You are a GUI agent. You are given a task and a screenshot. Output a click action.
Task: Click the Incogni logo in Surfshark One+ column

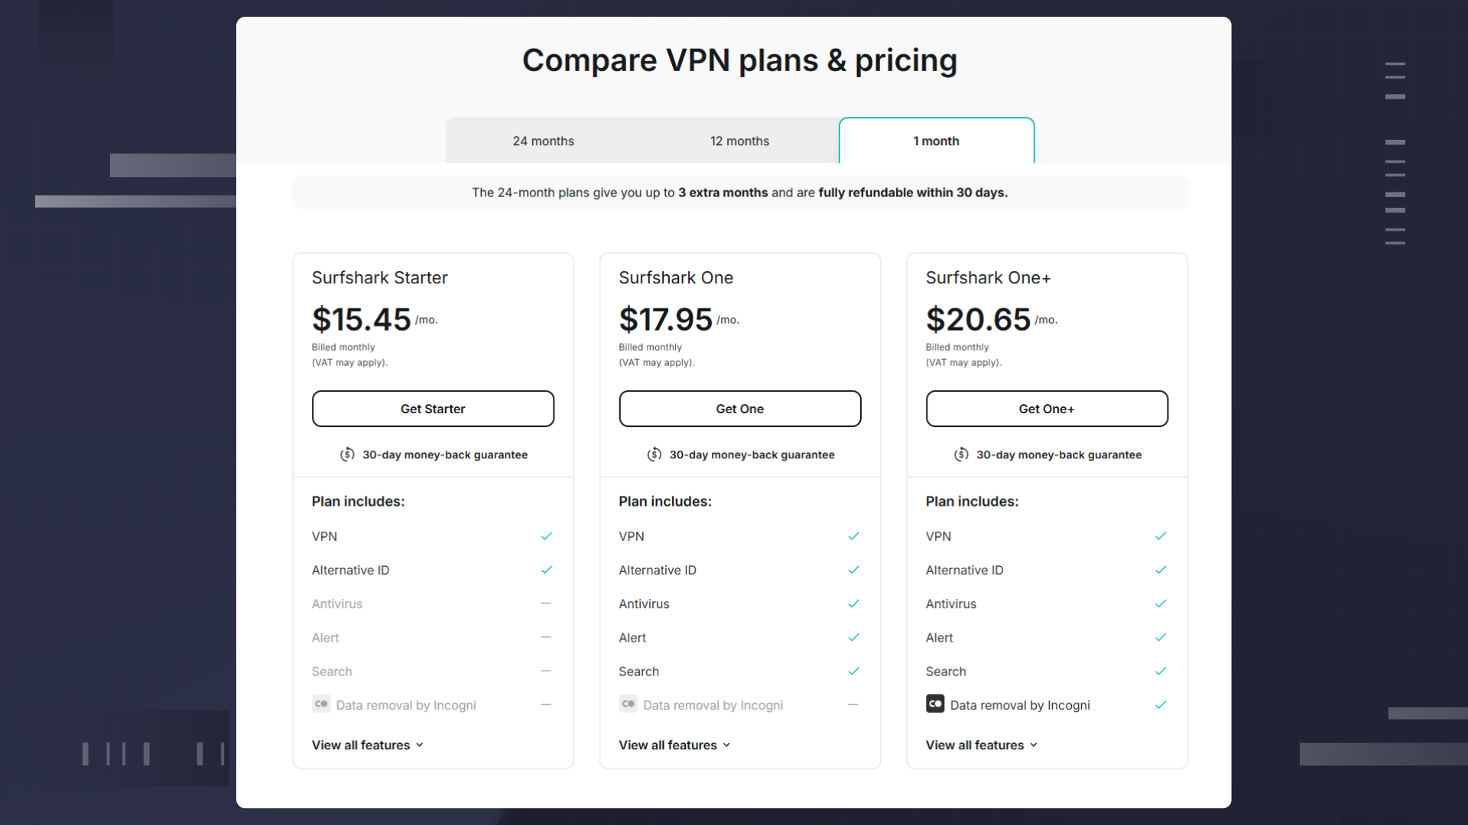tap(934, 704)
